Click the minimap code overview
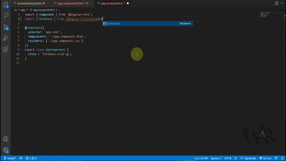Viewport: 286px width, 161px height. pos(265,14)
